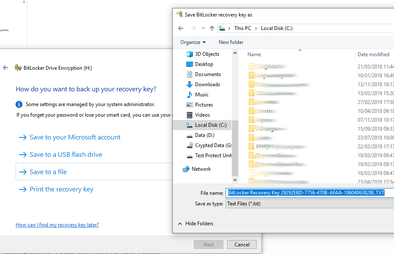Open the recent locations dropdown arrow
The height and width of the screenshot is (254, 394).
click(203, 28)
